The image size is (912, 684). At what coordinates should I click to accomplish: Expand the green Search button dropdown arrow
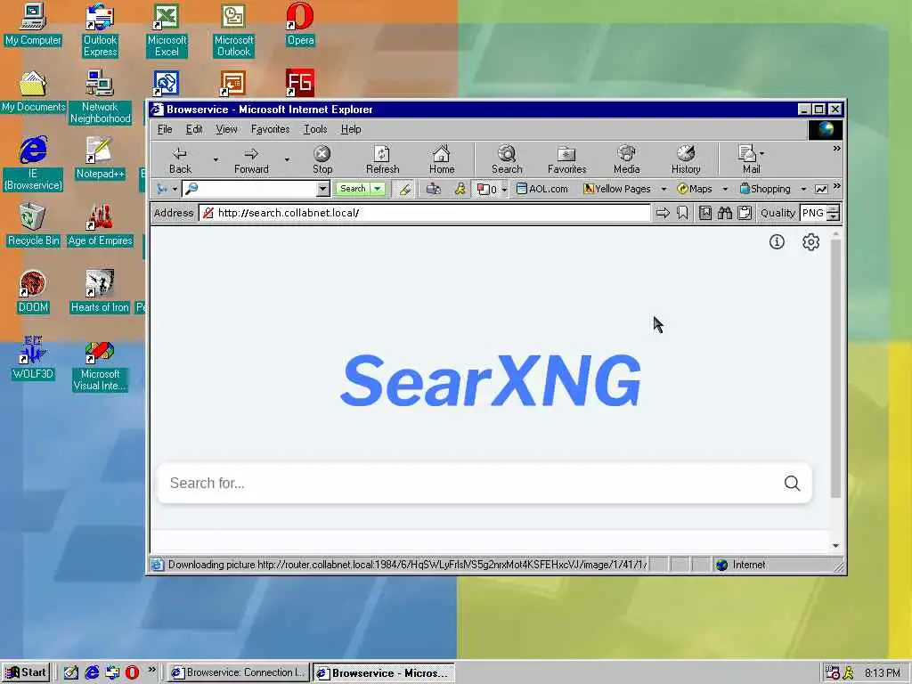(x=378, y=189)
